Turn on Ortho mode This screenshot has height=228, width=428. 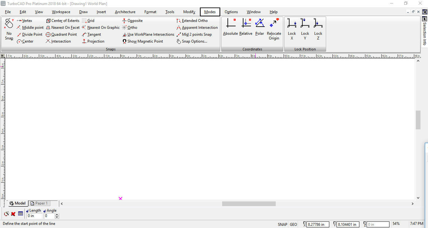(x=130, y=28)
